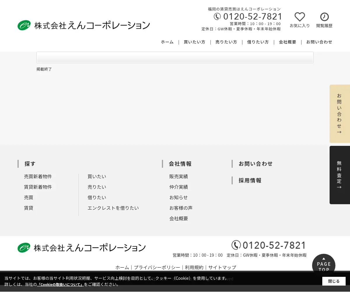Open the browsing history clock icon

(324, 17)
